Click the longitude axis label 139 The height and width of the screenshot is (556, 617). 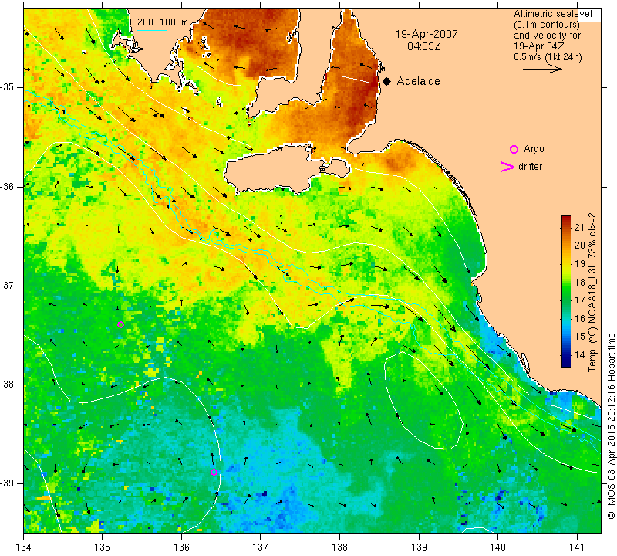point(419,547)
